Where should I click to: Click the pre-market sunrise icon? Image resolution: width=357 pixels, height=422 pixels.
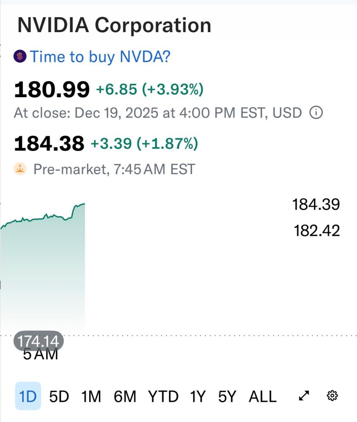point(20,169)
